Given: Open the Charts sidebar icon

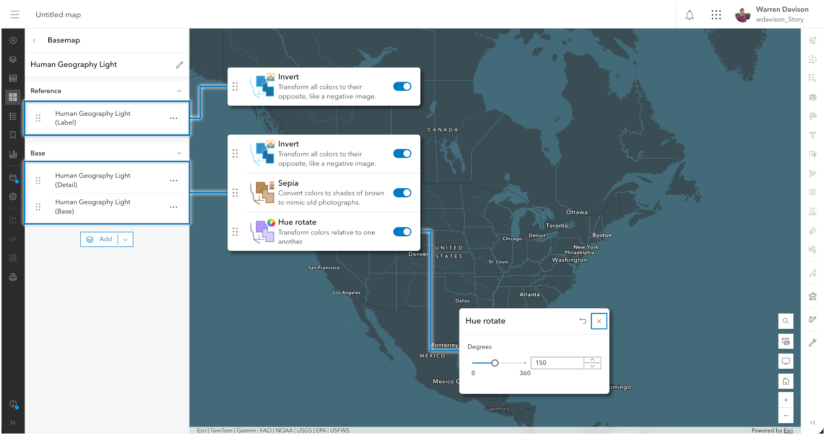Looking at the screenshot, I should point(13,154).
